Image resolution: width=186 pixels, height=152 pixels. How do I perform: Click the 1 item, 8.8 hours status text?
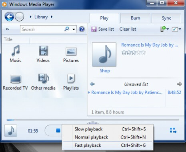108,112
